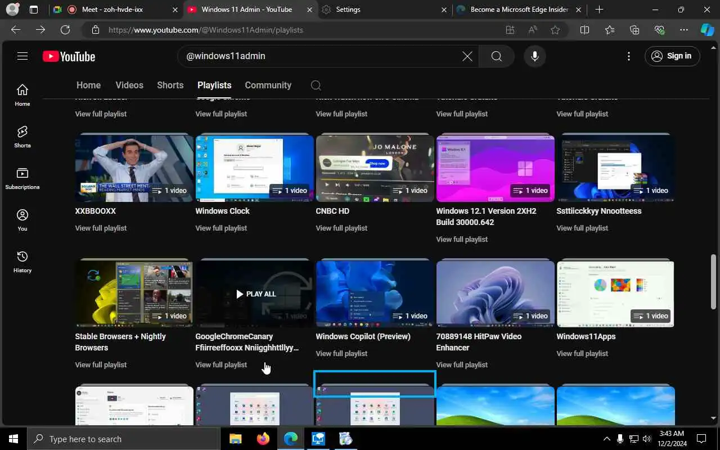
Task: Switch to the Community tab
Action: pos(268,85)
